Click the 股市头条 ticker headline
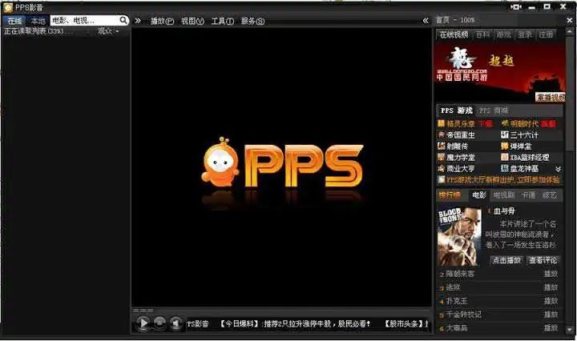The height and width of the screenshot is (341, 577). [406, 323]
